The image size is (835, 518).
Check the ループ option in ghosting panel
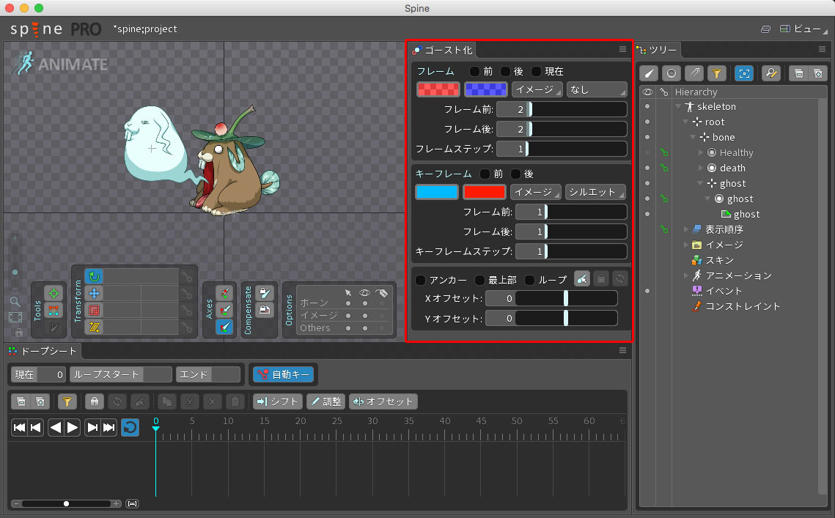coord(530,280)
